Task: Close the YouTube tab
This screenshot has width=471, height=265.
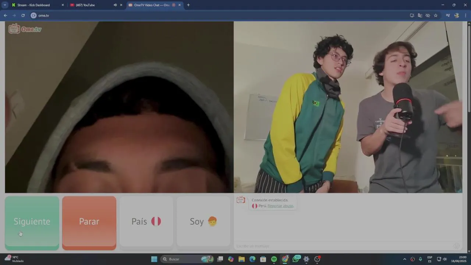Action: coord(121,5)
